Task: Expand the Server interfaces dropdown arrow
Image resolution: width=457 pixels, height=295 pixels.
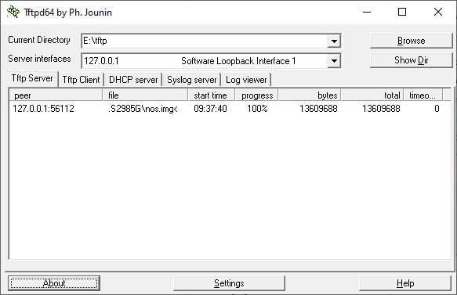Action: 334,61
